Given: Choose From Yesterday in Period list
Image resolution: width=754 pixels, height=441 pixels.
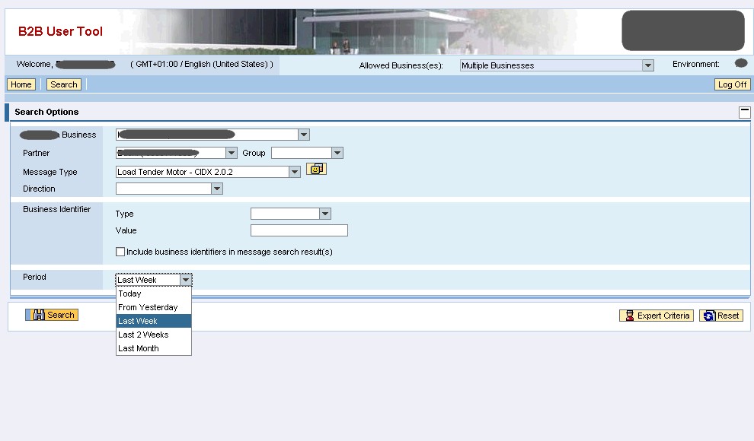Looking at the screenshot, I should 148,307.
